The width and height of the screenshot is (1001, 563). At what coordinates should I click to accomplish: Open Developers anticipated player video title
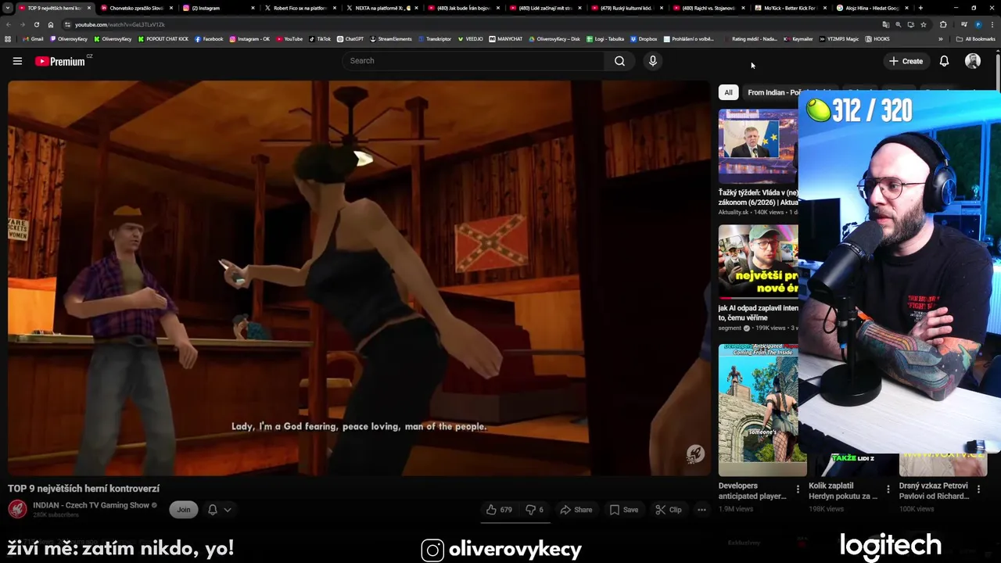coord(752,491)
